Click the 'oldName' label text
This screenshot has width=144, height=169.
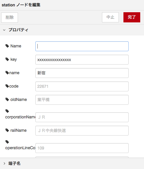(x=19, y=99)
